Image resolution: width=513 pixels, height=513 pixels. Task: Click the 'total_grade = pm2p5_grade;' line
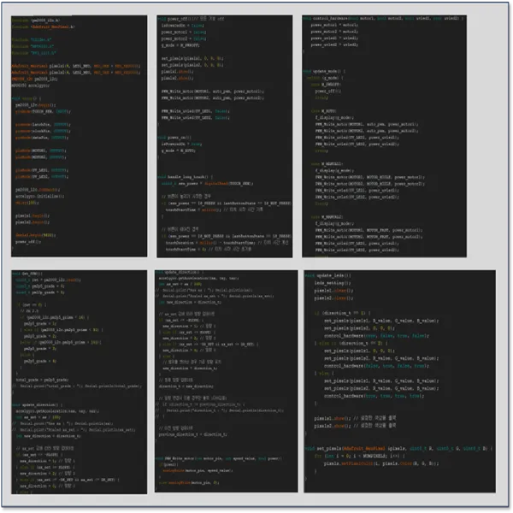[42, 380]
